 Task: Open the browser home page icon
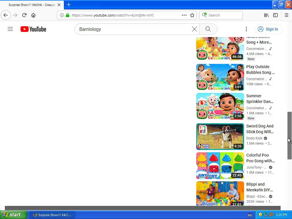click(33, 15)
